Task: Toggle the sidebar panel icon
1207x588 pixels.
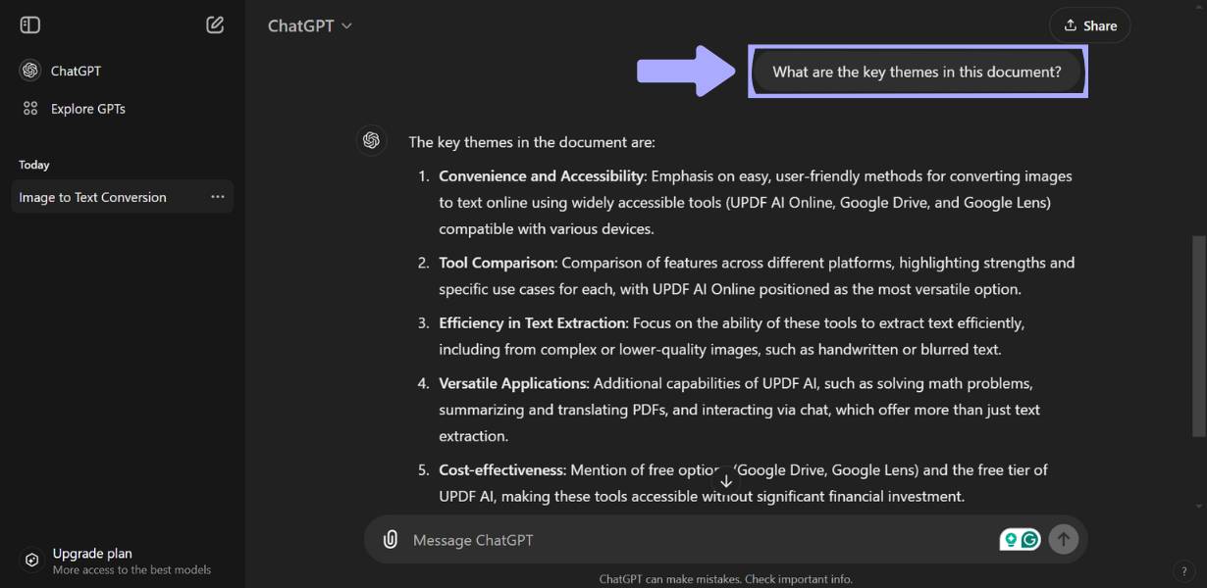Action: (x=30, y=25)
